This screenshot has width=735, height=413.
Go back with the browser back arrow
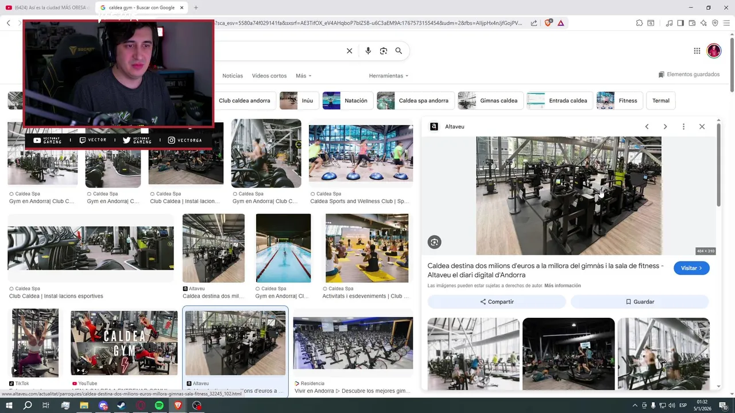click(x=9, y=23)
